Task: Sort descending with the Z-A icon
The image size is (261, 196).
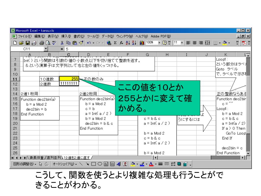Action: pyautogui.click(x=134, y=43)
